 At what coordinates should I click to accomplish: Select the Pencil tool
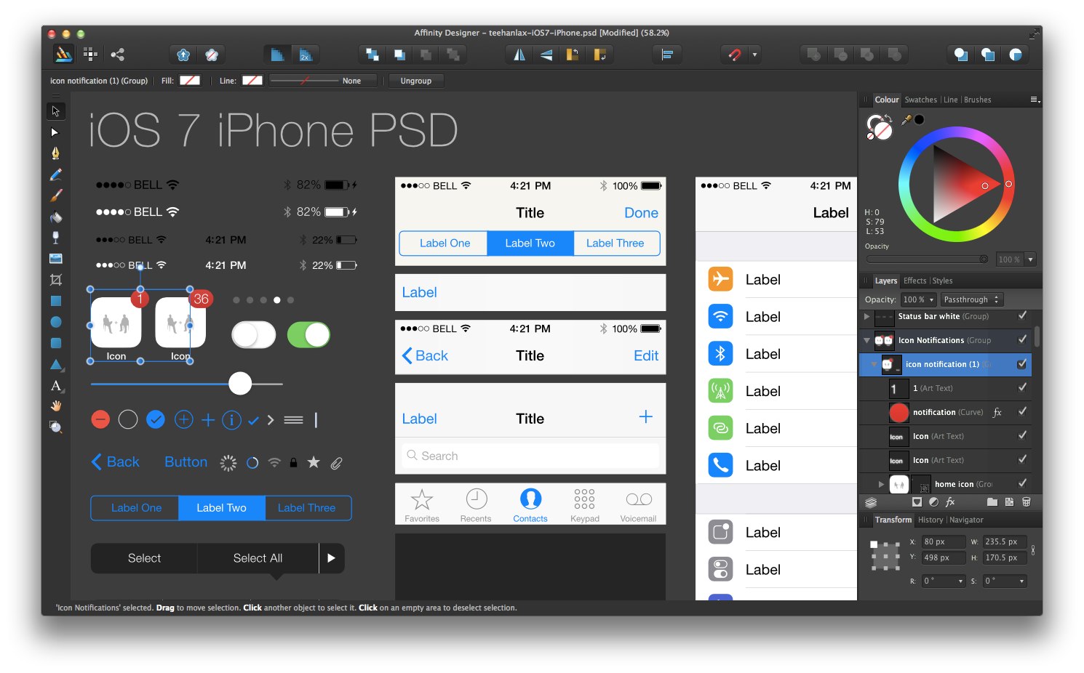[x=55, y=174]
